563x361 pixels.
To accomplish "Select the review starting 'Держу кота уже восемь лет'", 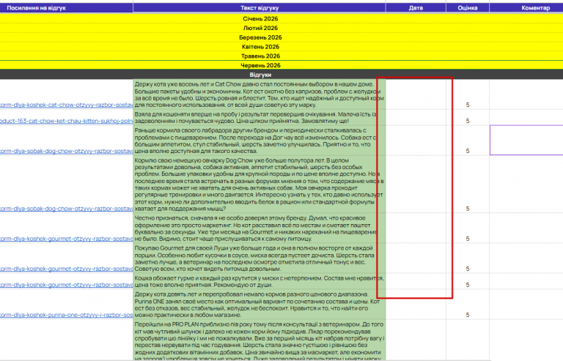I will pos(260,94).
